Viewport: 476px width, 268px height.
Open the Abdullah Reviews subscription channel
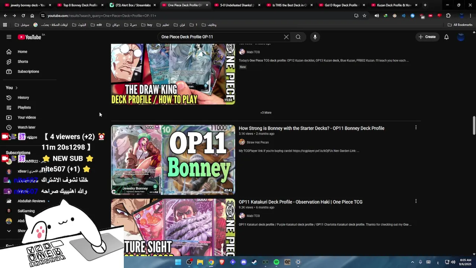[31, 201]
